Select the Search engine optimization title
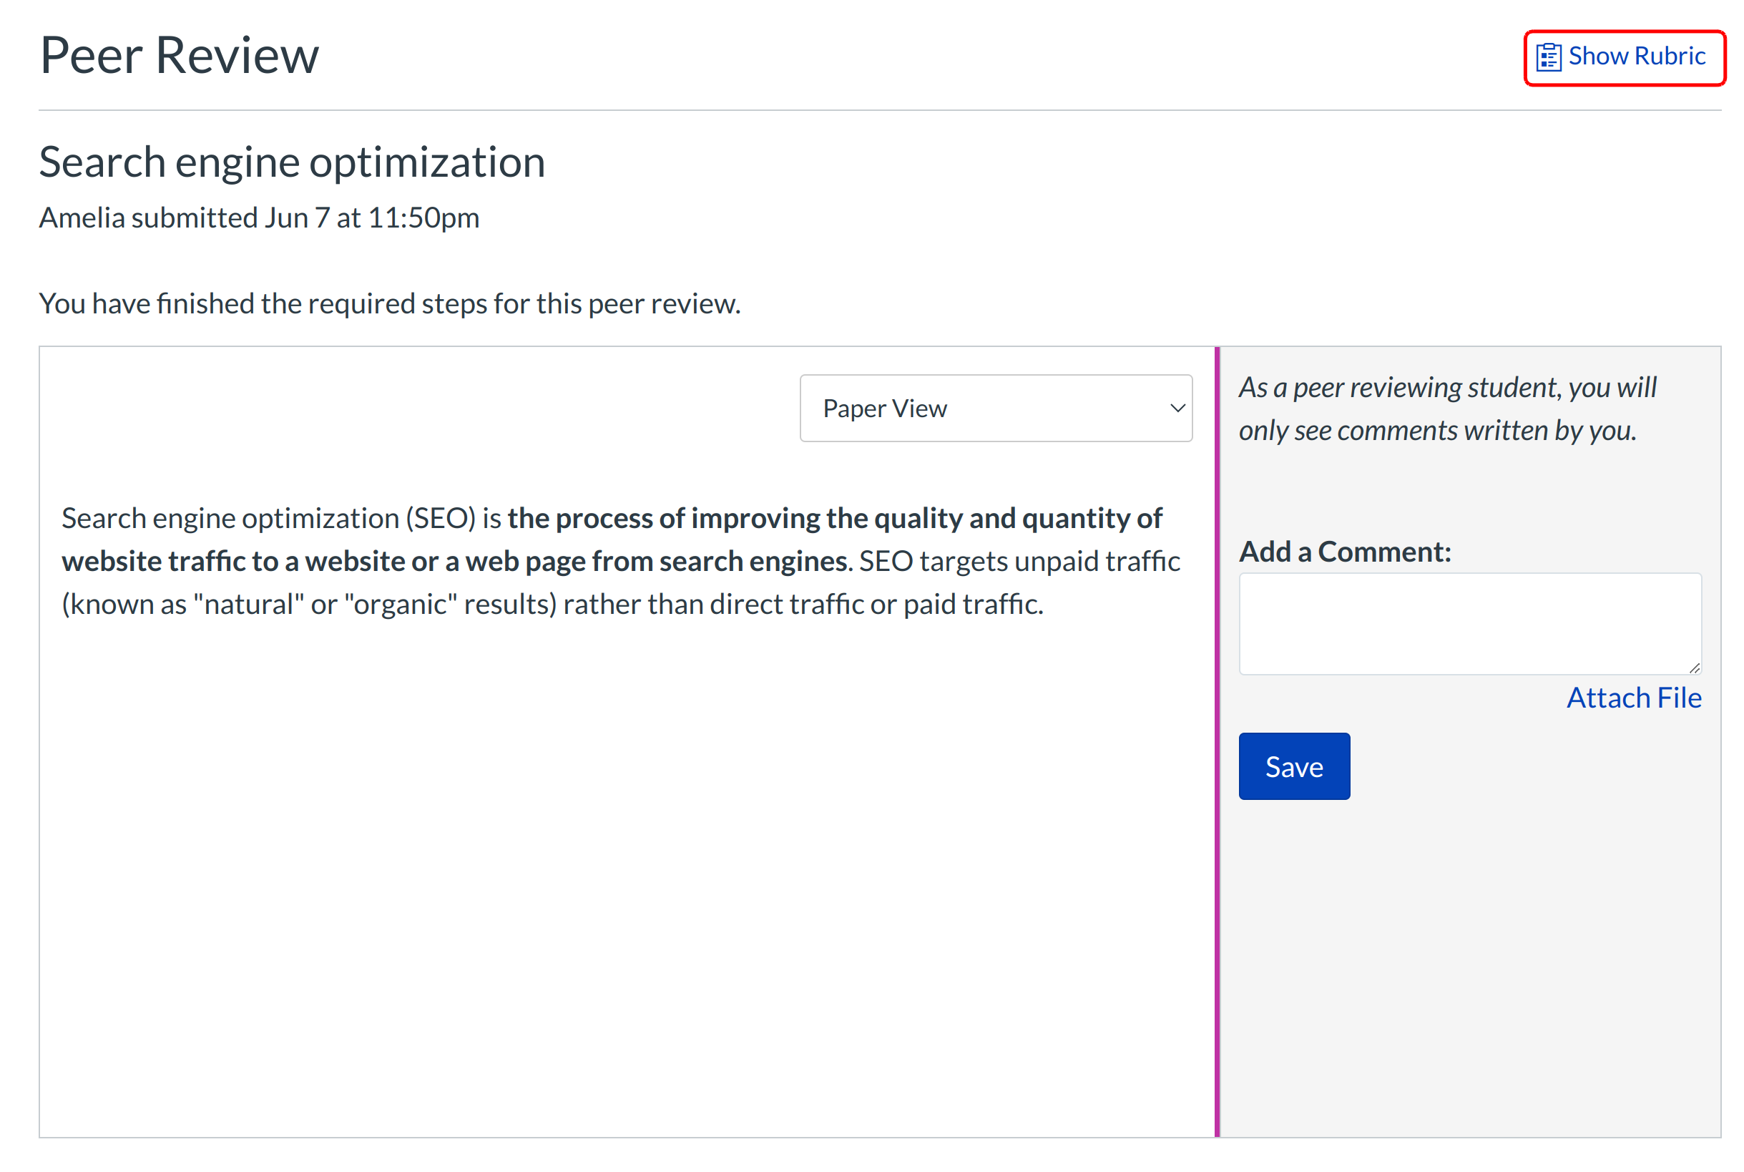1744x1172 pixels. coord(293,161)
